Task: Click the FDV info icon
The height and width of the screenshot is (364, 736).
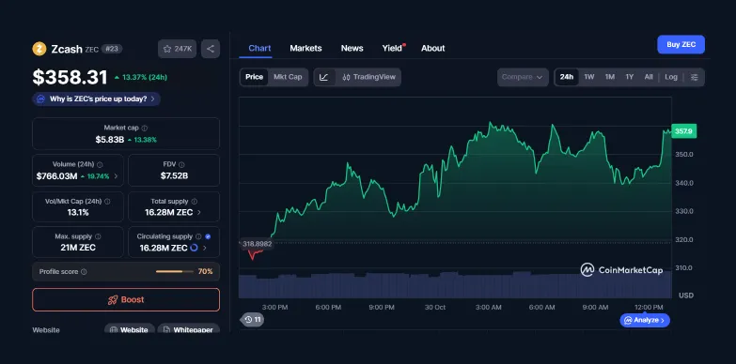Action: coord(181,165)
